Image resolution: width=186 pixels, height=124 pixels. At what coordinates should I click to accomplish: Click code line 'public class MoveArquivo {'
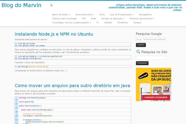click(30, 106)
